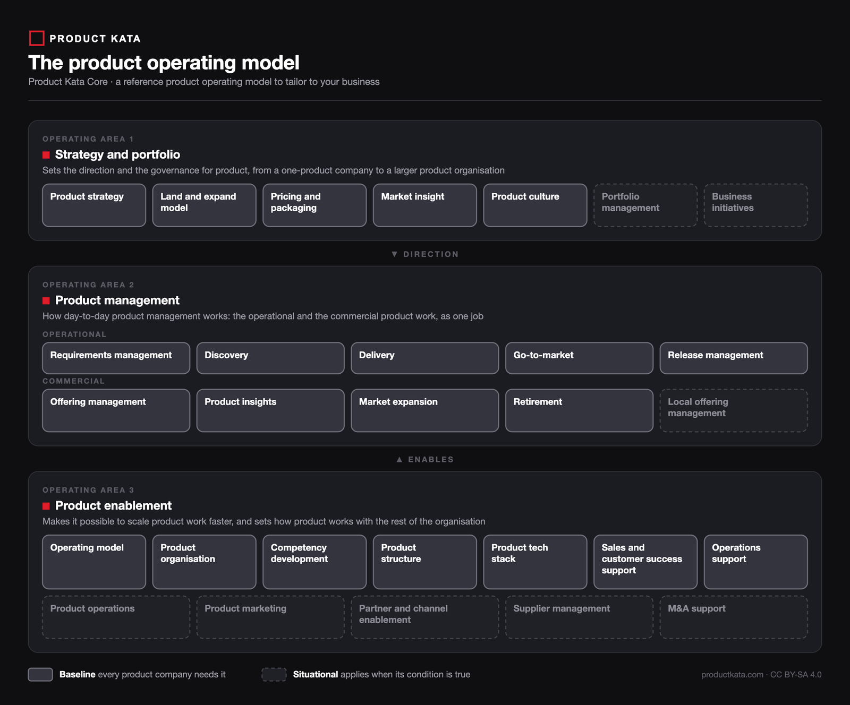Click the 'DIRECTION' connector label

pos(431,254)
